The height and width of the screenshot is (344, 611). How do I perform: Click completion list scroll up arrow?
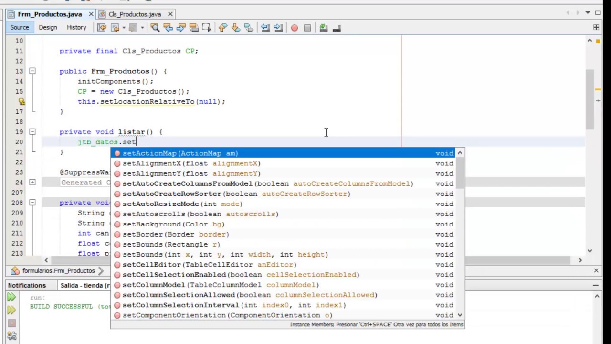pos(460,153)
